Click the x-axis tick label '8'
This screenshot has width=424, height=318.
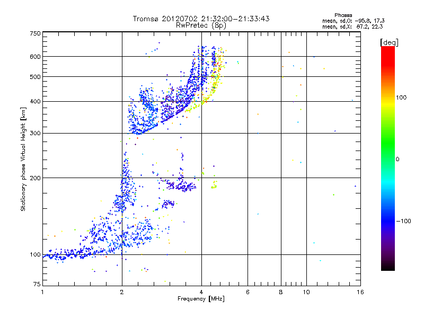point(281,292)
